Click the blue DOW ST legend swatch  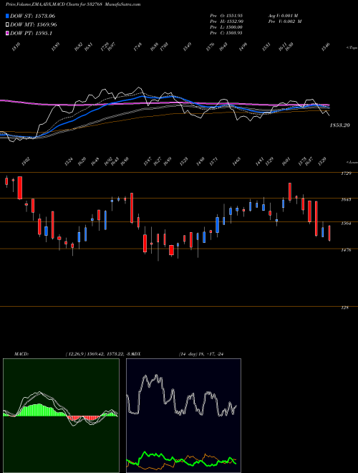pos(8,16)
